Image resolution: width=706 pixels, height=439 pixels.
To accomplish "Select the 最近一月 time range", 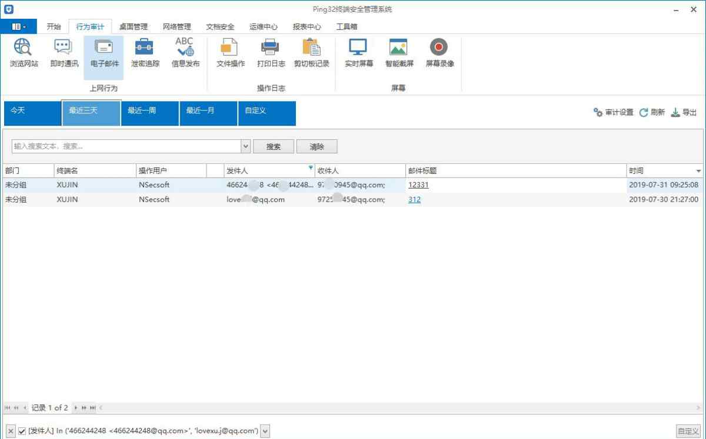I will coord(208,113).
